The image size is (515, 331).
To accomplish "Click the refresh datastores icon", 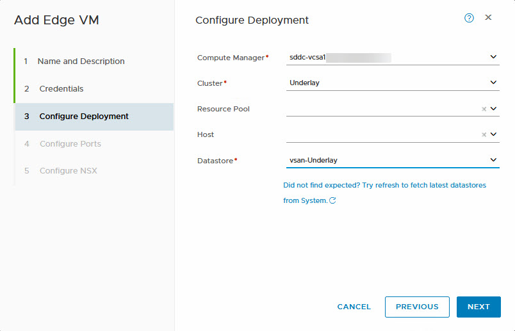I will tap(332, 200).
